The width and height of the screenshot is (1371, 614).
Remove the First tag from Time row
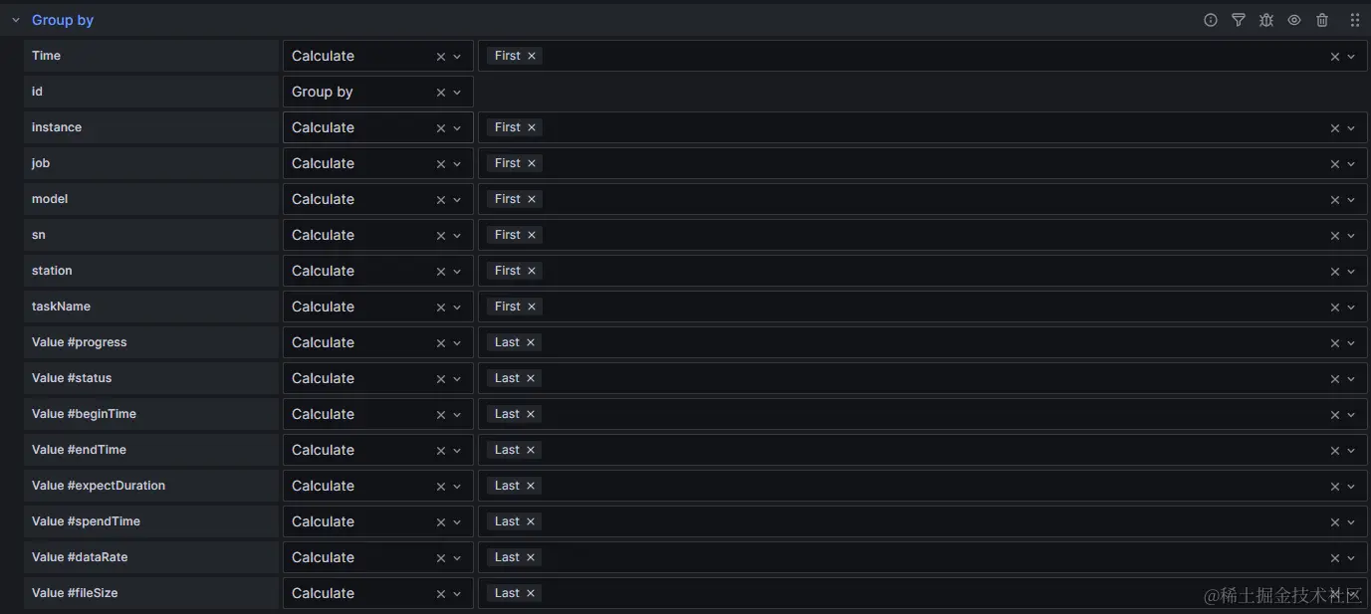point(532,56)
